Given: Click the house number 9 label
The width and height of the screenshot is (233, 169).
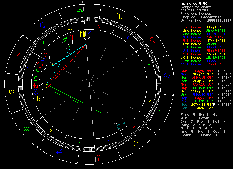Looking at the screenshot, I should (x=99, y=26).
